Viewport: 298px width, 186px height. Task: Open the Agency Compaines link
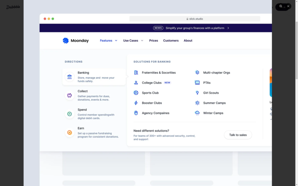pos(156,113)
